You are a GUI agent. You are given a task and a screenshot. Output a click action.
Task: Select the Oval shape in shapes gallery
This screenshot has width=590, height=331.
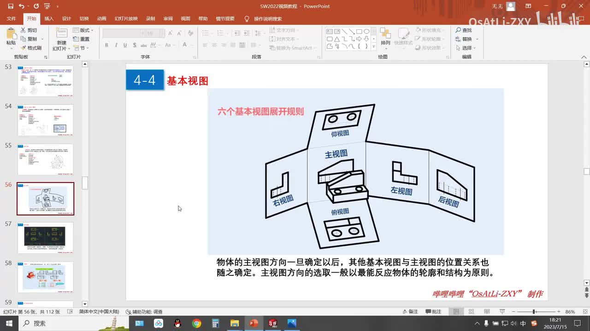366,32
